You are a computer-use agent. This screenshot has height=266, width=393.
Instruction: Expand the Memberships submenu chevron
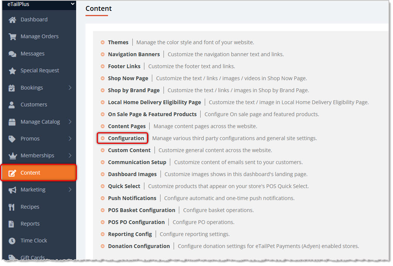(70, 155)
